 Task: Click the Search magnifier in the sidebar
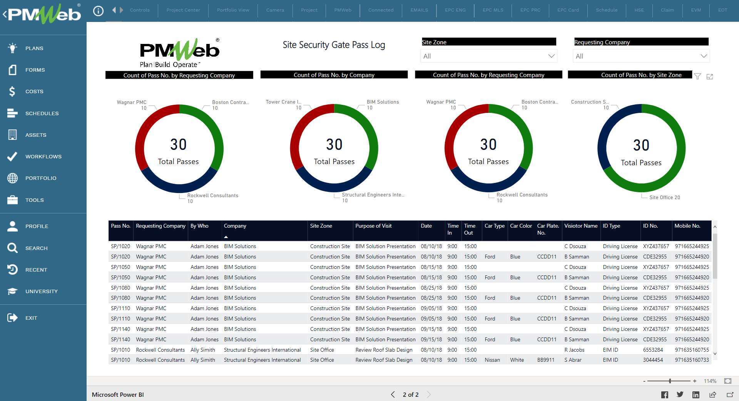pos(12,248)
